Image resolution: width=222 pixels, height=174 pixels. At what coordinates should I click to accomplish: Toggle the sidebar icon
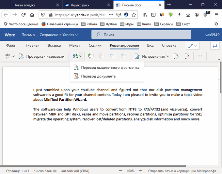(153, 15)
